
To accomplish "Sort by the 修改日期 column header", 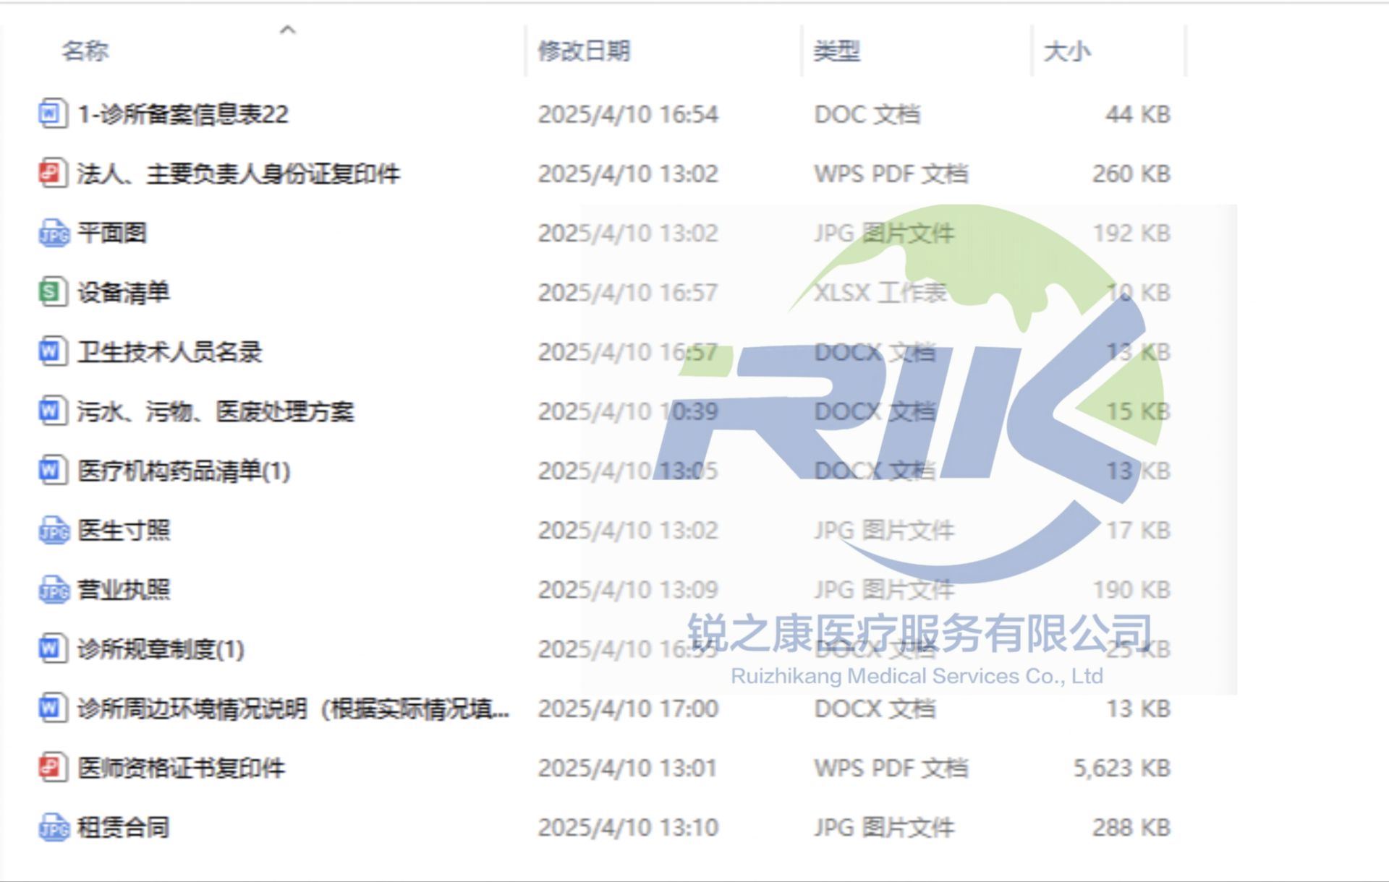I will pyautogui.click(x=584, y=51).
